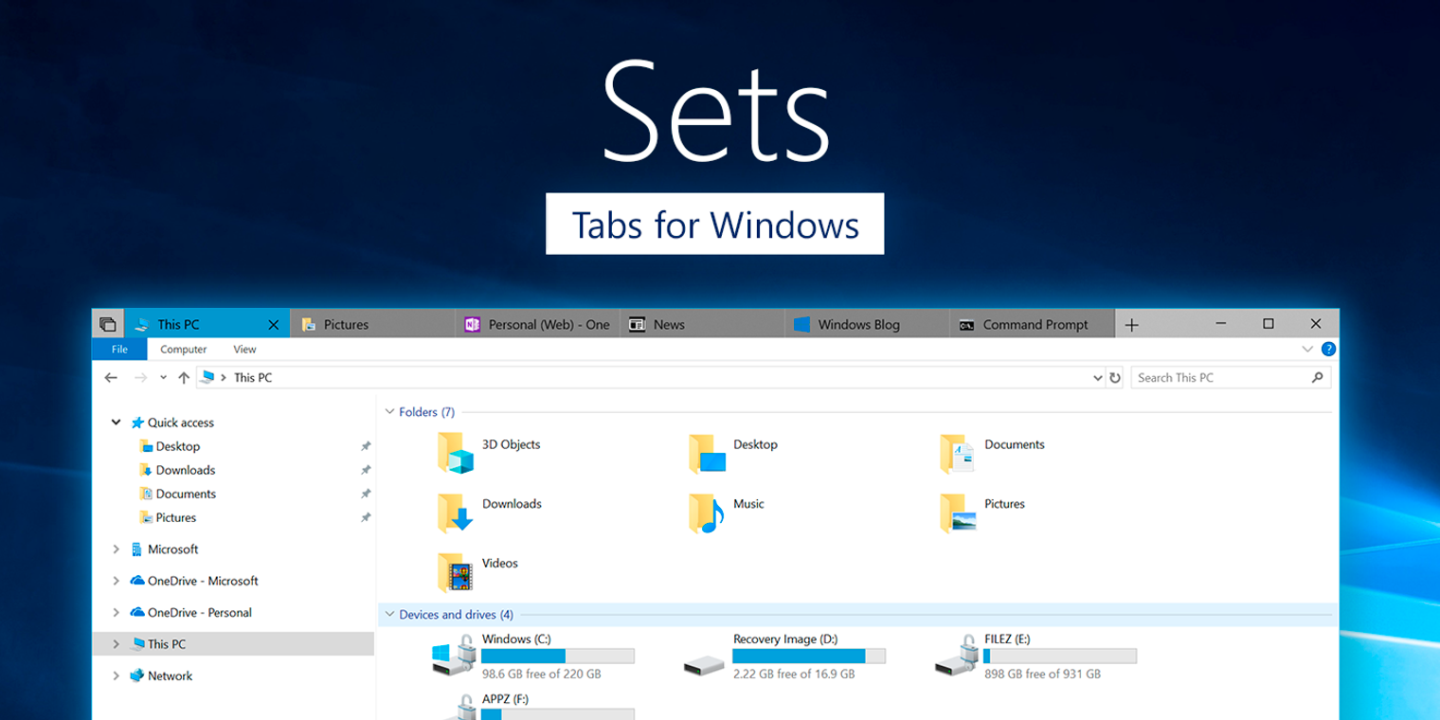This screenshot has height=720, width=1440.
Task: Open the Downloads folder icon in Folders
Action: click(x=456, y=513)
